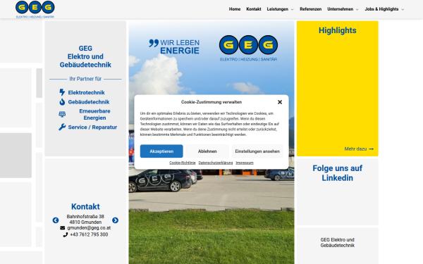The image size is (423, 264).
Task: Expand the Jobs & Highlights chevron
Action: pyautogui.click(x=403, y=9)
